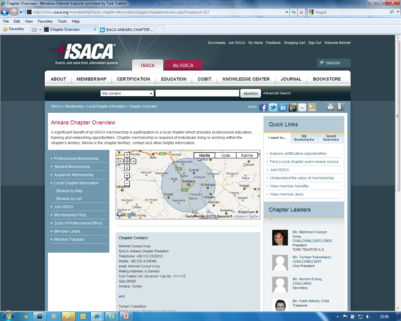The image size is (401, 321).
Task: Select the My ISACA tab
Action: click(183, 65)
